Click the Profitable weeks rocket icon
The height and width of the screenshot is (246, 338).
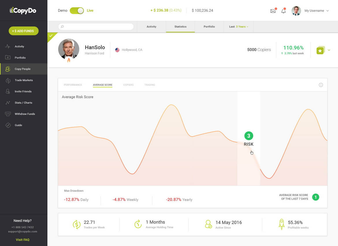[282, 224]
